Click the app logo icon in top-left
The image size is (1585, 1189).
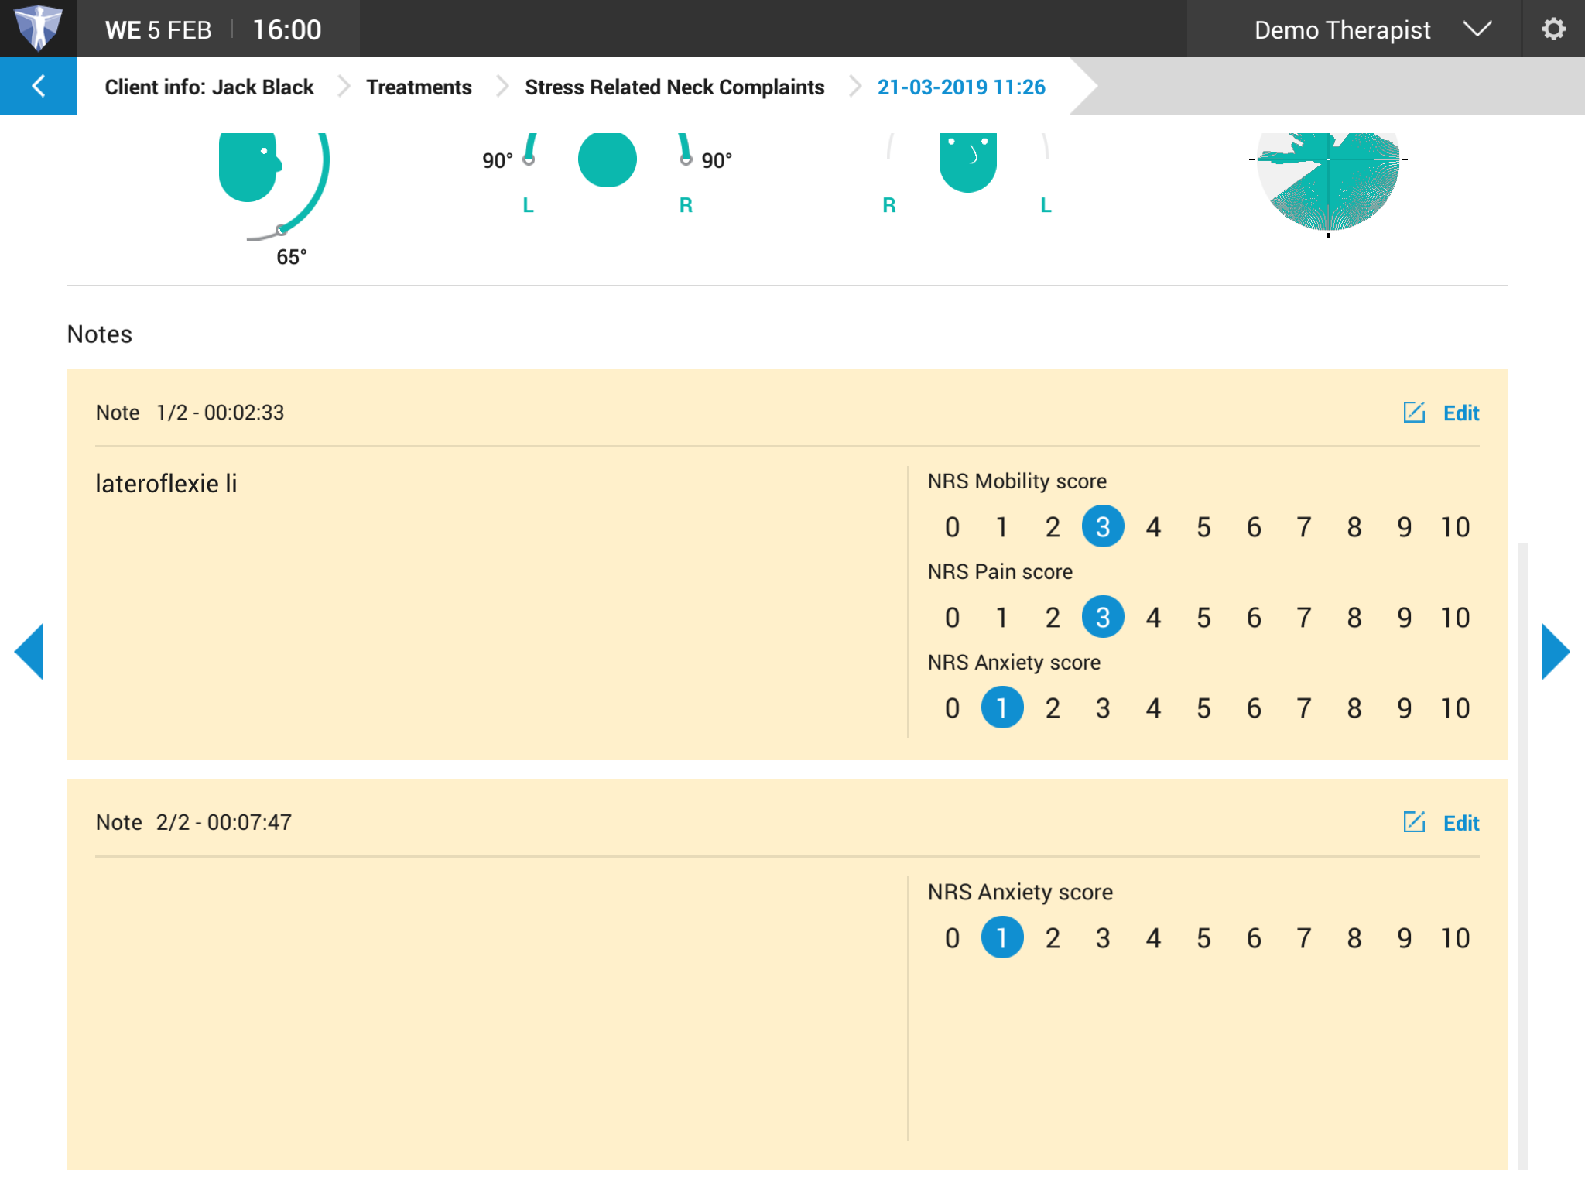pos(38,28)
